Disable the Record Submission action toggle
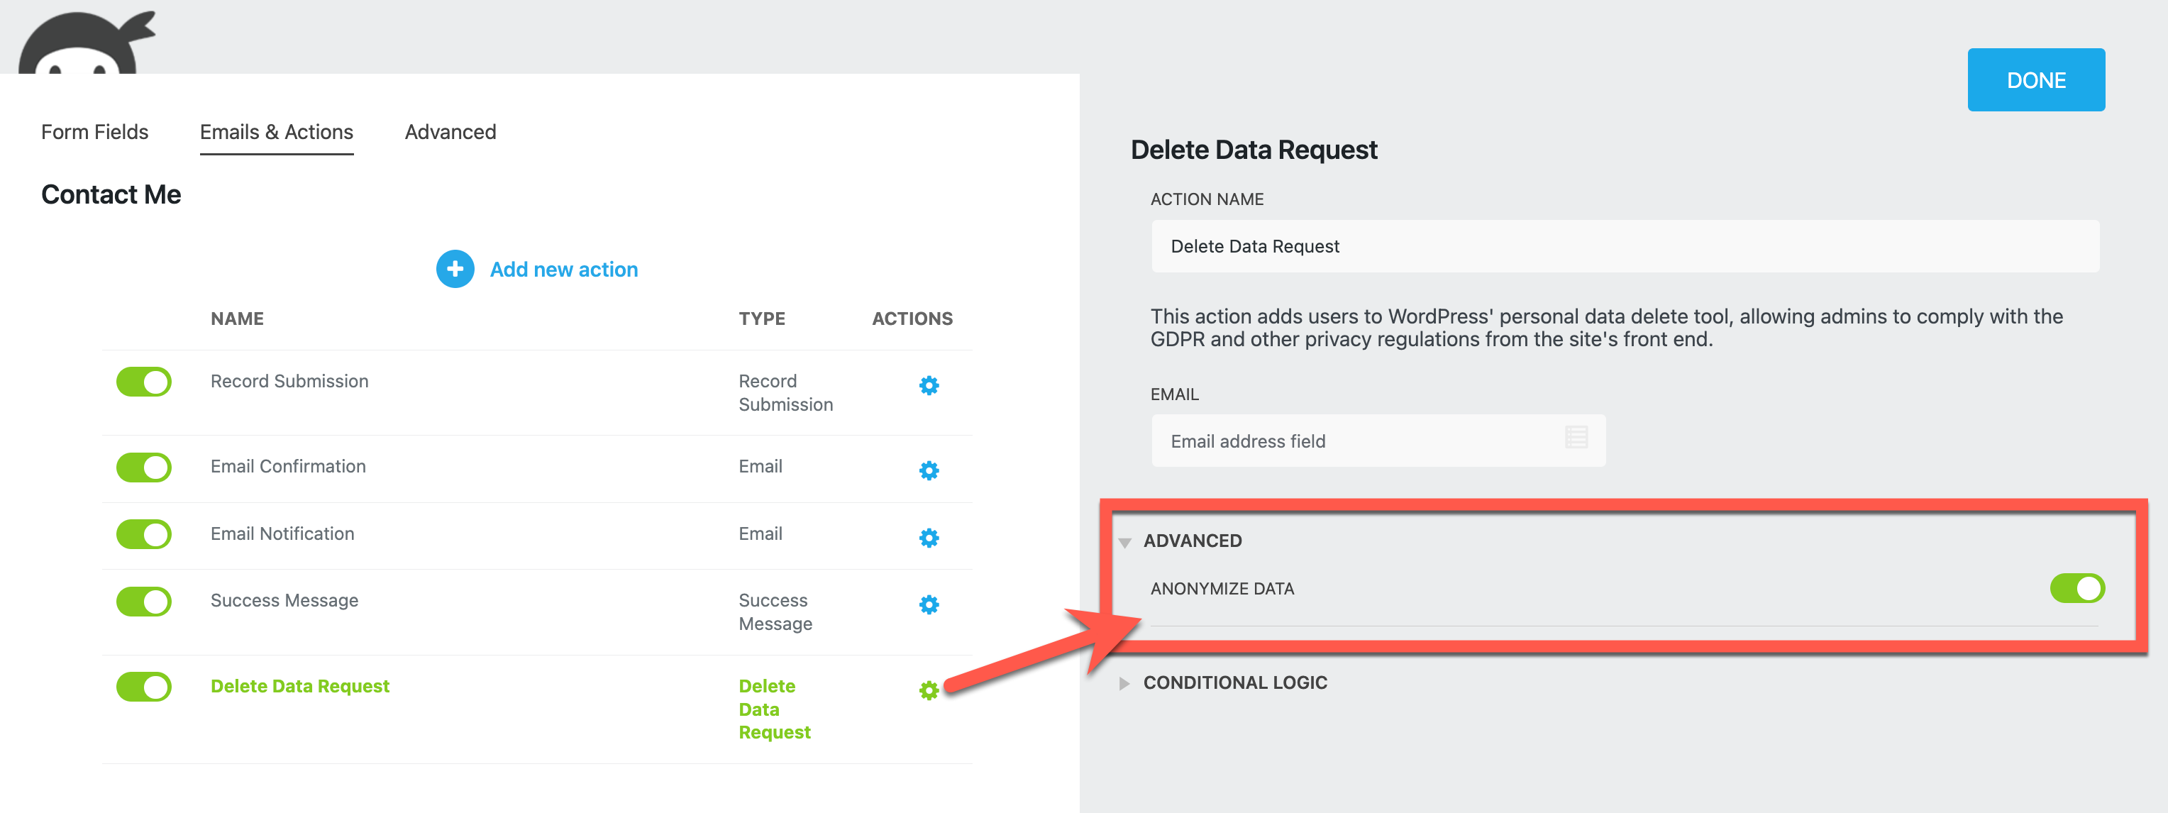 coord(144,382)
